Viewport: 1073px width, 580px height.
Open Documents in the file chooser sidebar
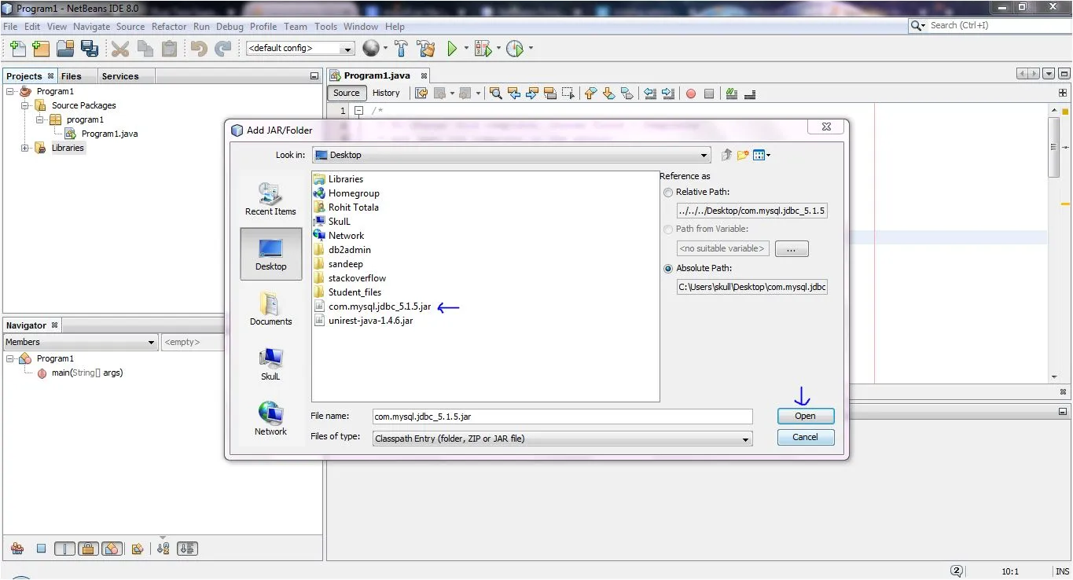pos(270,309)
